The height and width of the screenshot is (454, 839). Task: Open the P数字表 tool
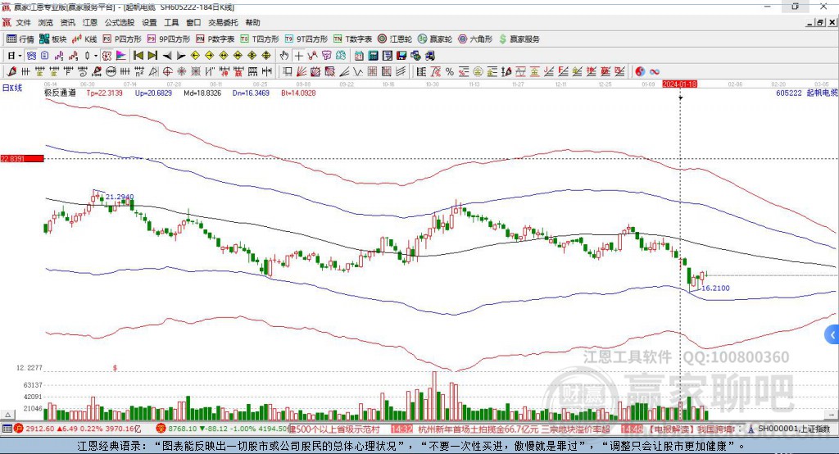(215, 39)
